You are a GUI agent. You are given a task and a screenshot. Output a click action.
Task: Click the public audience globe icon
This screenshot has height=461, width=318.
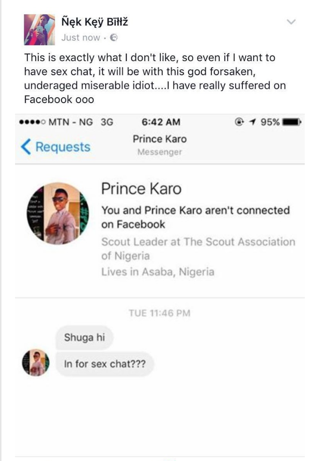click(114, 38)
